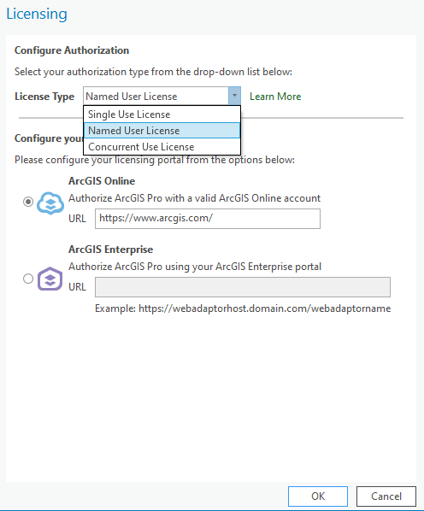The image size is (424, 511).
Task: Click the ArcGIS Enterprise URL field
Action: 243,287
